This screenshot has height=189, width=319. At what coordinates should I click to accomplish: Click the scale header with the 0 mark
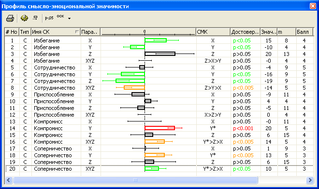(148, 32)
